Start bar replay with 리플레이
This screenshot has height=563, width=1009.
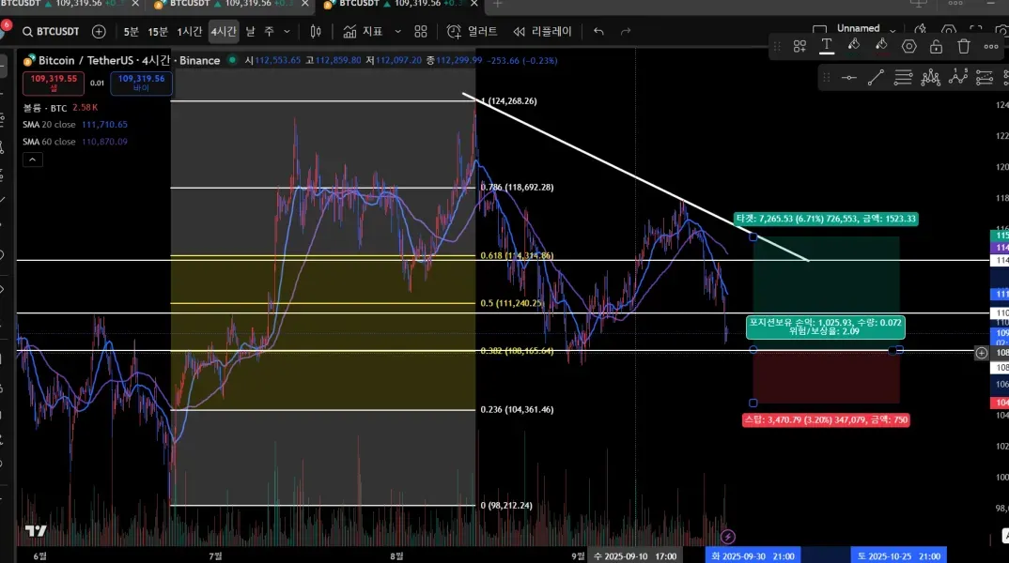542,32
